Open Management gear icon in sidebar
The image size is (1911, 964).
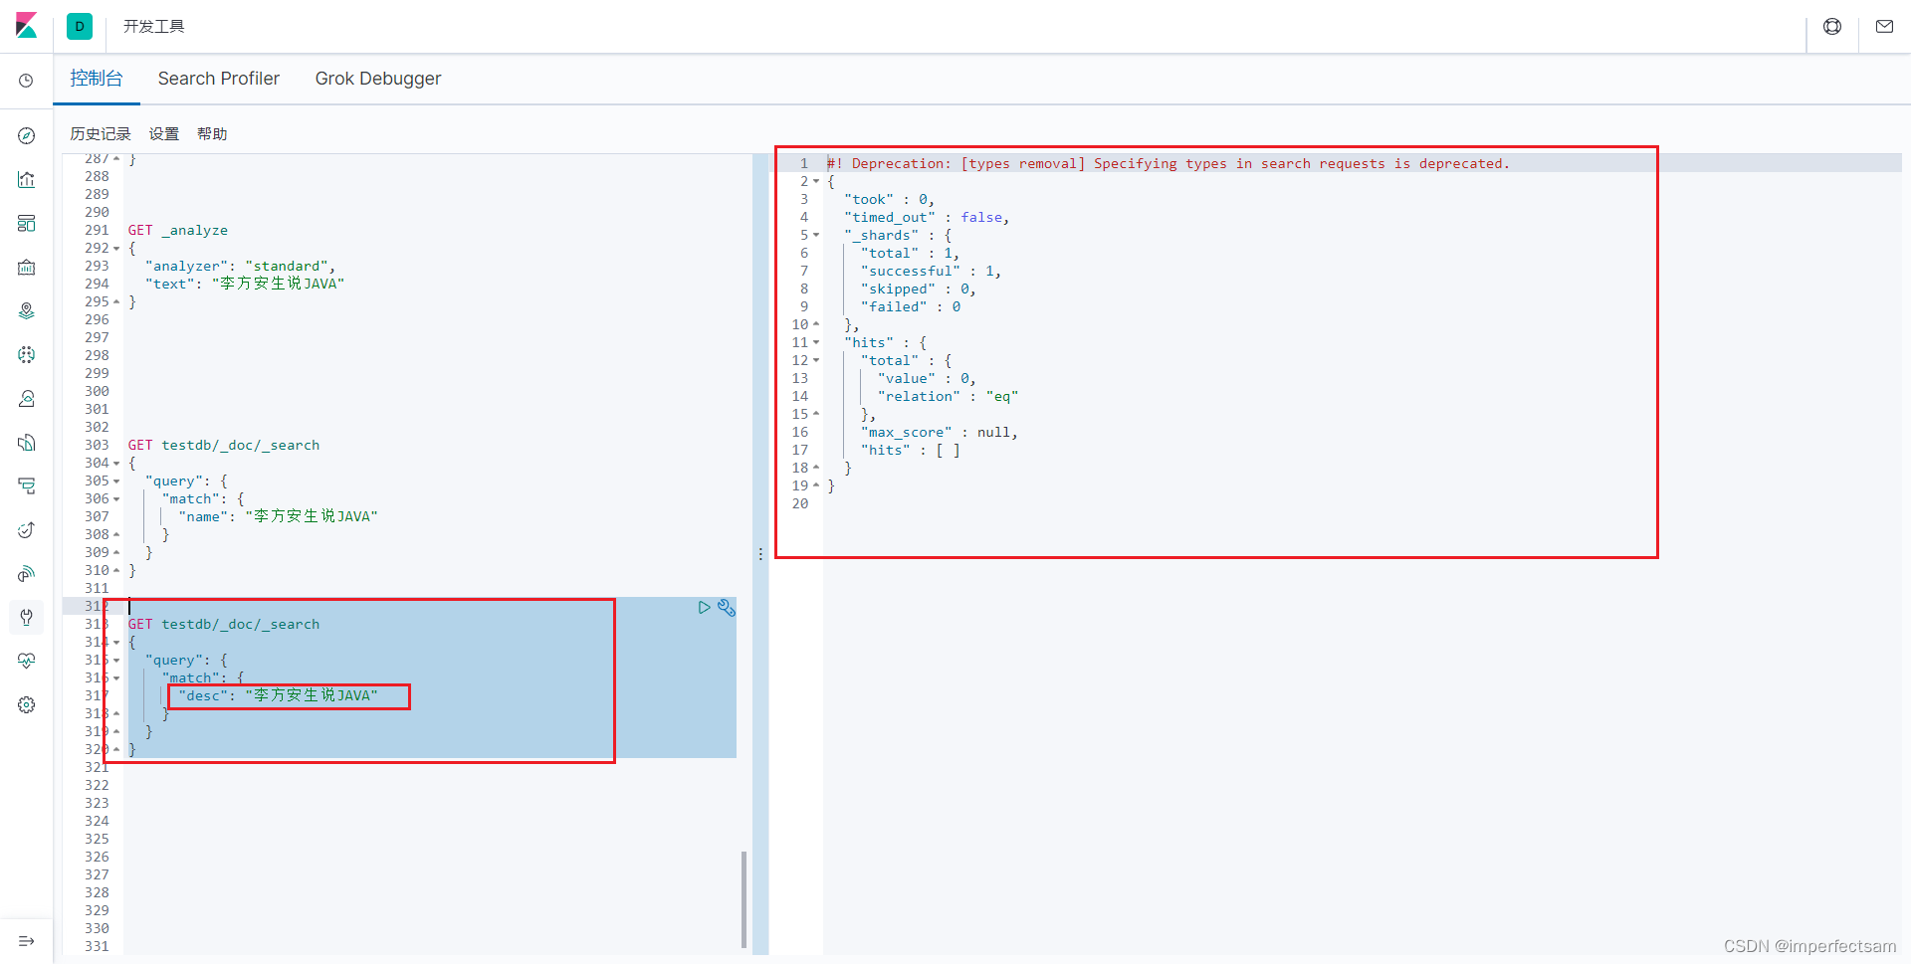coord(27,704)
